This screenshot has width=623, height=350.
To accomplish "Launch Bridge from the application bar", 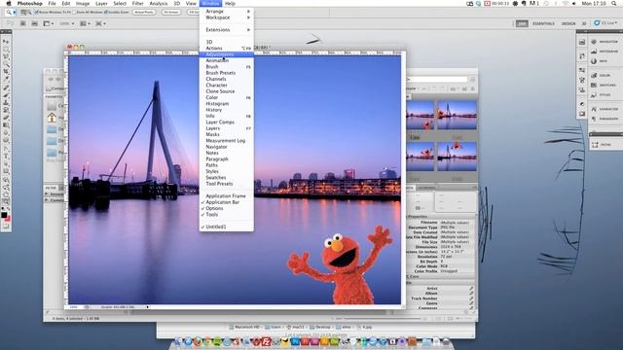I will coord(23,23).
